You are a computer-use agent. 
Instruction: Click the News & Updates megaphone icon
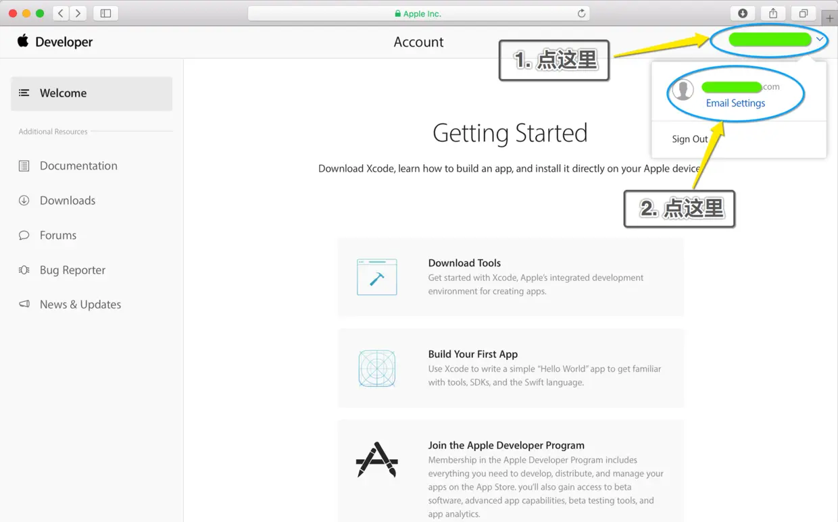pyautogui.click(x=24, y=305)
